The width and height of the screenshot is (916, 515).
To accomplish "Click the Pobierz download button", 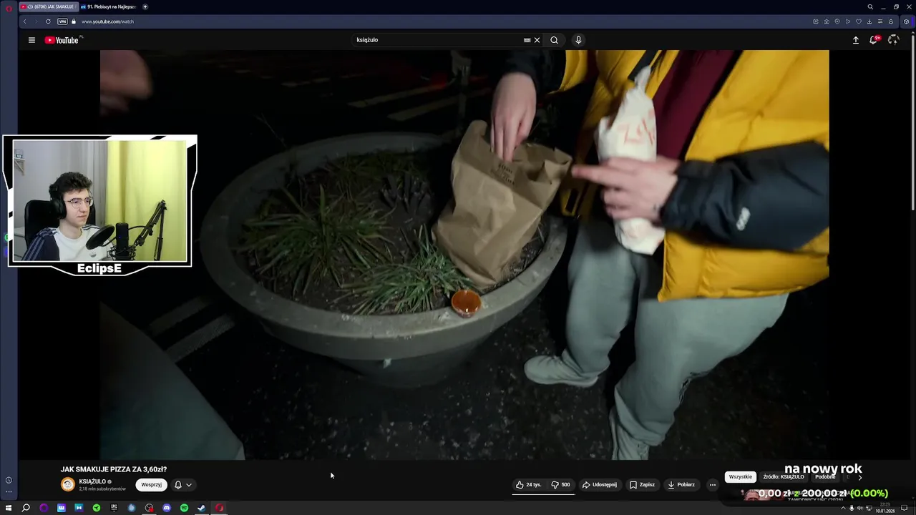I will click(681, 484).
